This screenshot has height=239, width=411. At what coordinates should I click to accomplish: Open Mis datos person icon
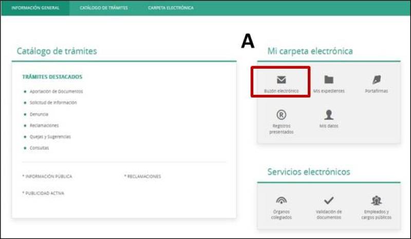(329, 115)
